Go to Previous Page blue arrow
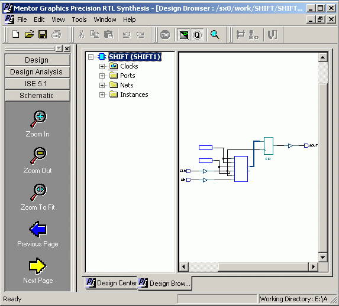This screenshot has width=339, height=306. (x=38, y=229)
